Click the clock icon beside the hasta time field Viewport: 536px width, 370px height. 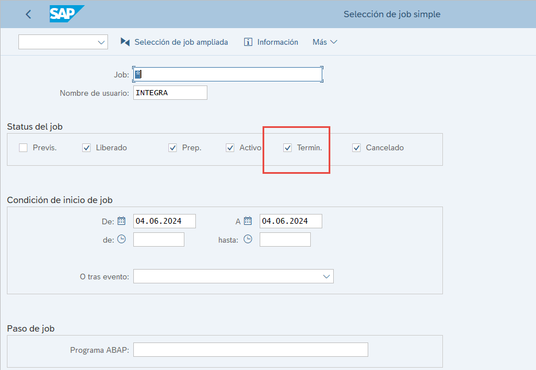tap(248, 239)
